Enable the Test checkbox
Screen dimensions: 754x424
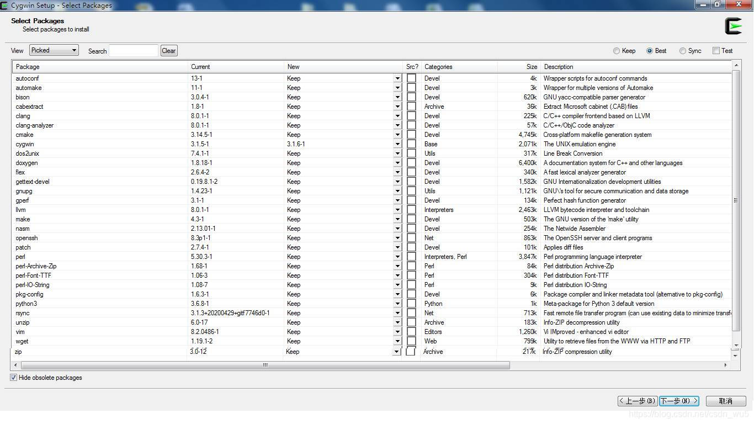tap(716, 51)
